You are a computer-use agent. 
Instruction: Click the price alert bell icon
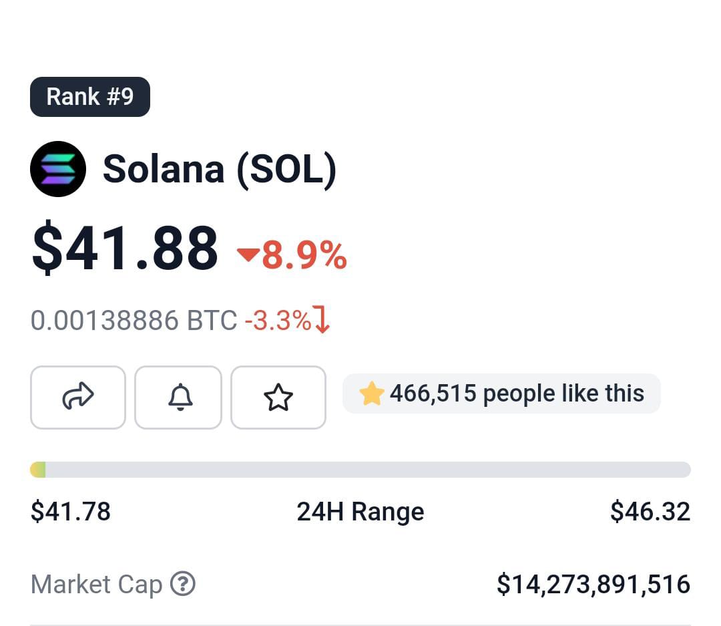point(178,397)
